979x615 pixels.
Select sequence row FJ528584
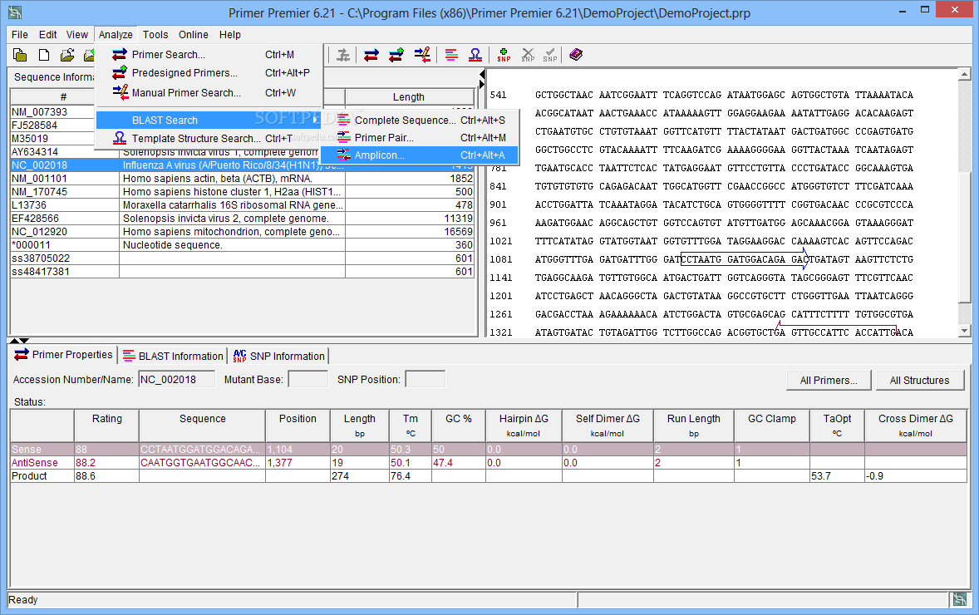pos(52,125)
